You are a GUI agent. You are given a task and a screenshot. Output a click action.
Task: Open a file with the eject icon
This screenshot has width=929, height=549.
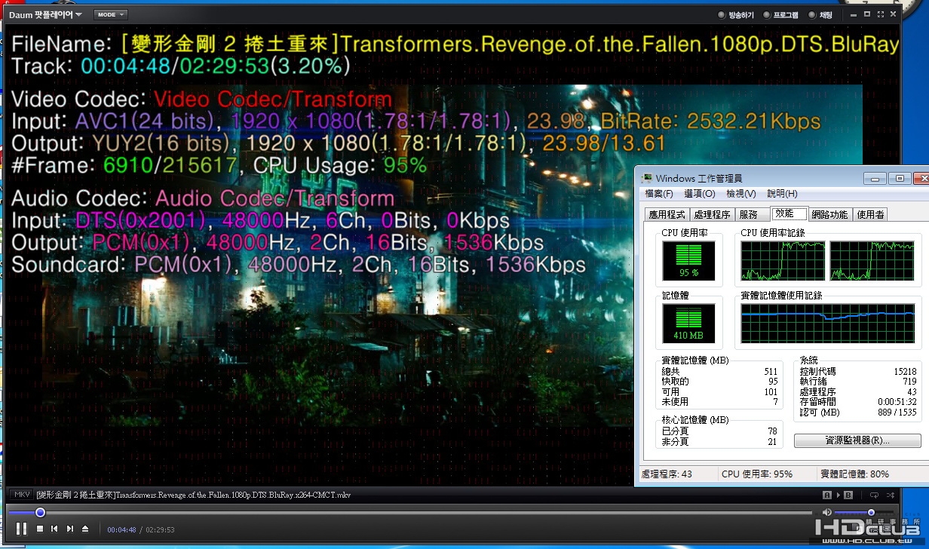[85, 529]
